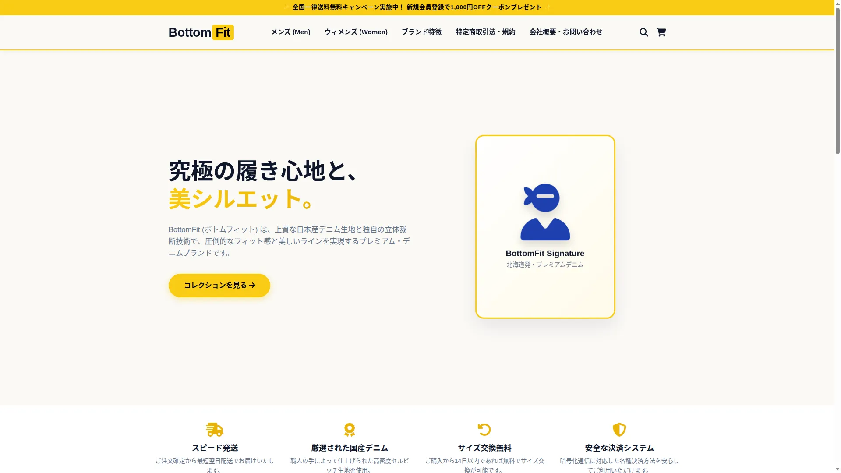Screen dimensions: 841x473
Task: Open 特定商取引法・規約 navigation item
Action: pos(485,32)
